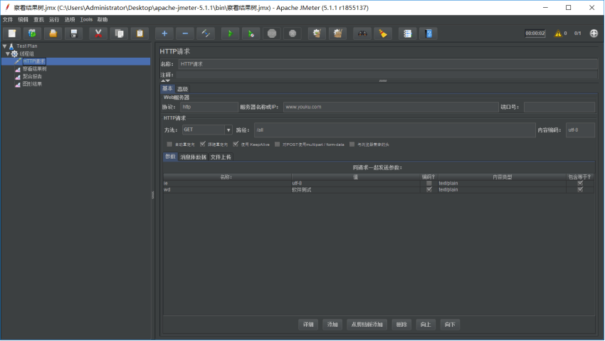Open the Tools menu
The width and height of the screenshot is (605, 341).
pyautogui.click(x=86, y=20)
